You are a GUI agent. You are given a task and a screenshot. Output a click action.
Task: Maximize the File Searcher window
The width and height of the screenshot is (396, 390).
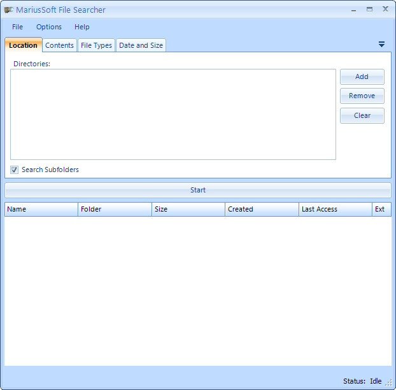[369, 10]
